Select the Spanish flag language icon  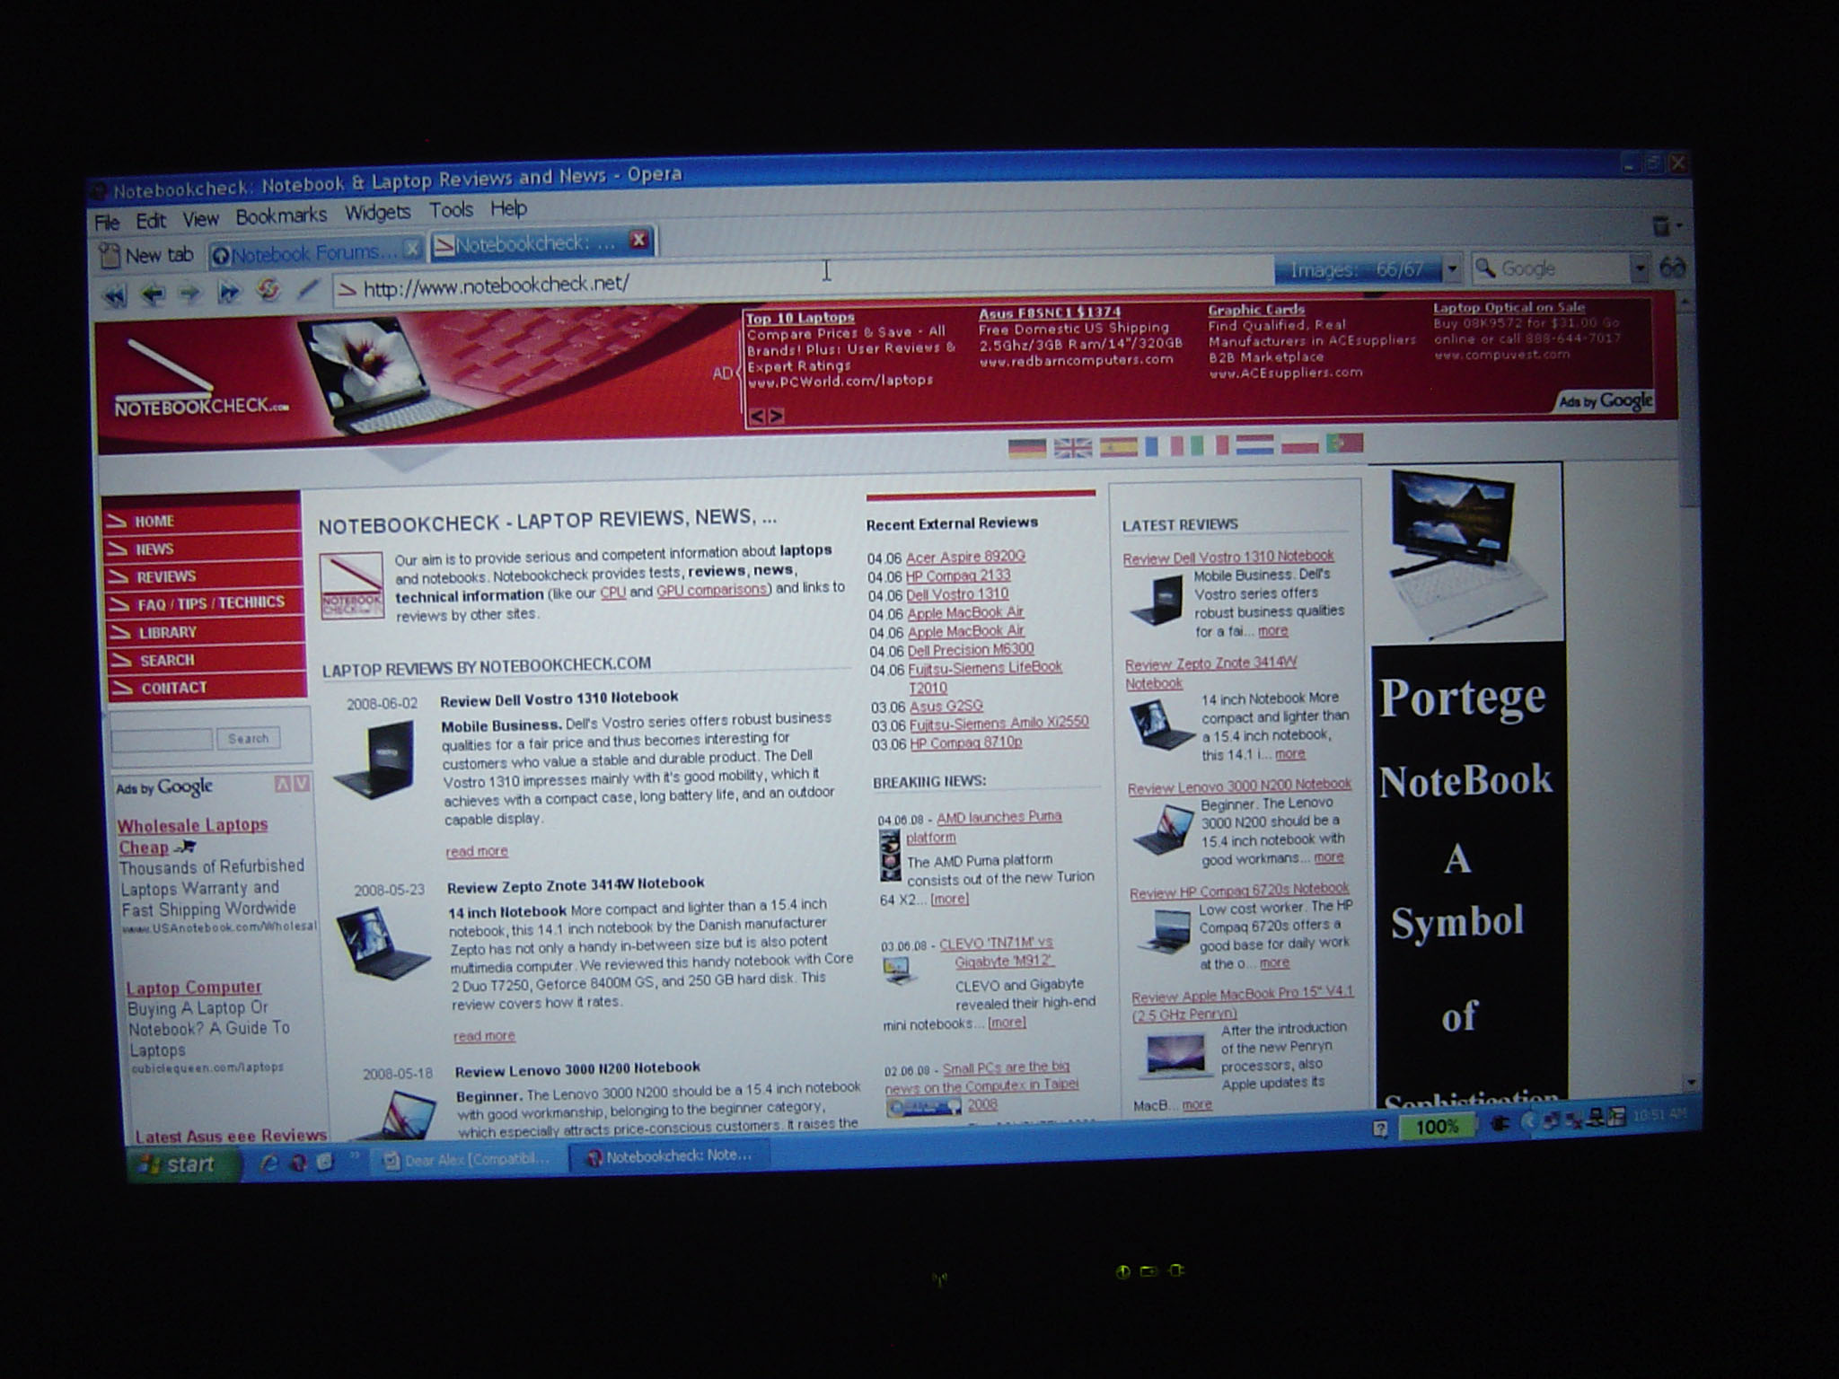pos(1118,446)
